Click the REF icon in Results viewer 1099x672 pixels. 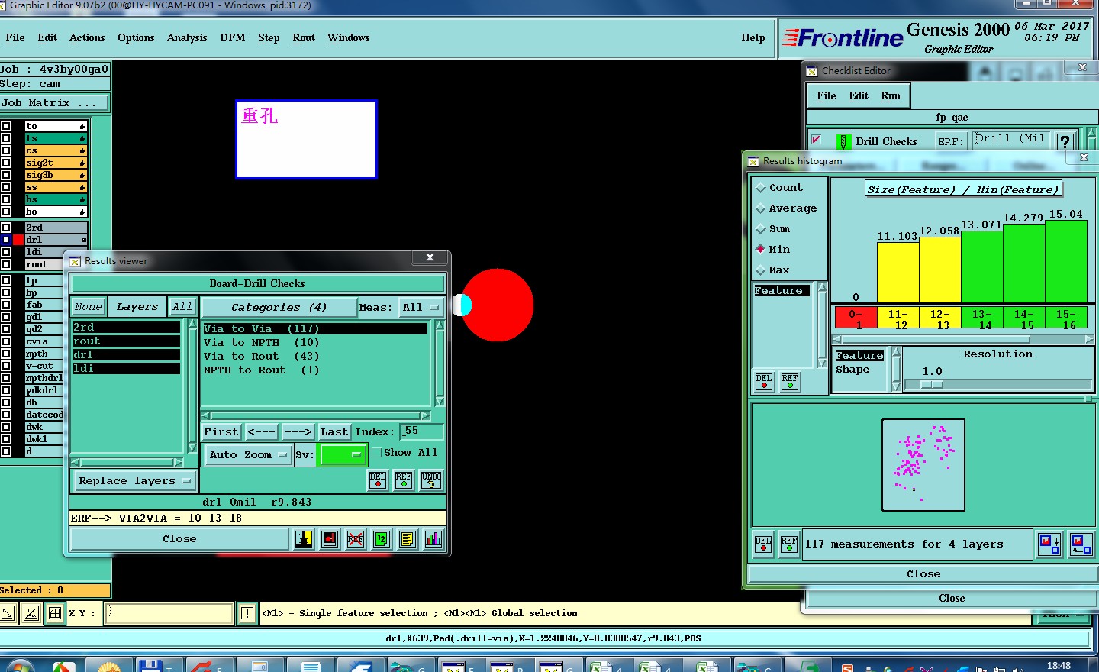point(404,480)
